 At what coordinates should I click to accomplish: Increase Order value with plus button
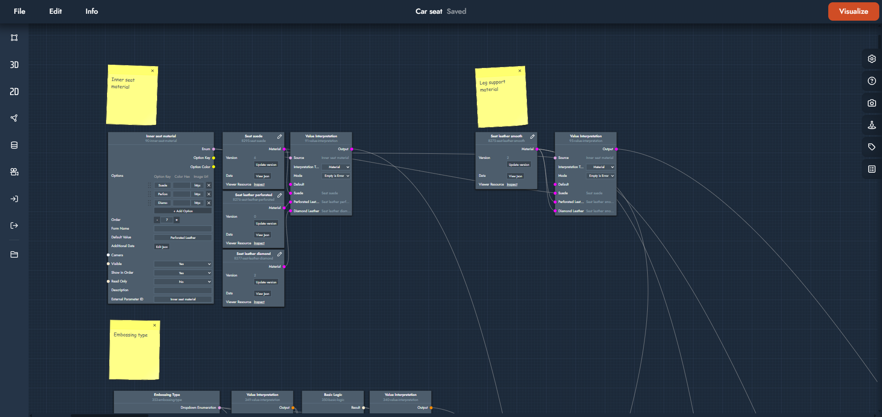(x=176, y=220)
